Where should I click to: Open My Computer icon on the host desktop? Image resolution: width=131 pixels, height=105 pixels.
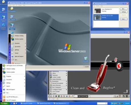click(x=3, y=10)
